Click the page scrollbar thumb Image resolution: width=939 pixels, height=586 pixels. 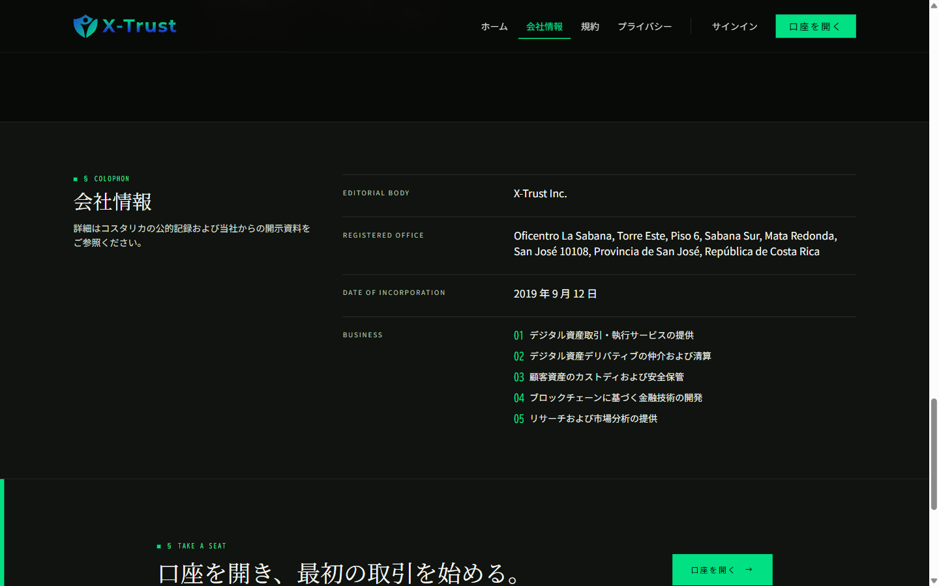tap(934, 454)
